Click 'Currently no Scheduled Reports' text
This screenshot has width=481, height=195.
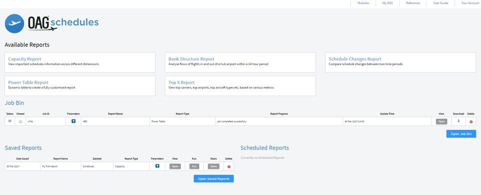[262, 158]
